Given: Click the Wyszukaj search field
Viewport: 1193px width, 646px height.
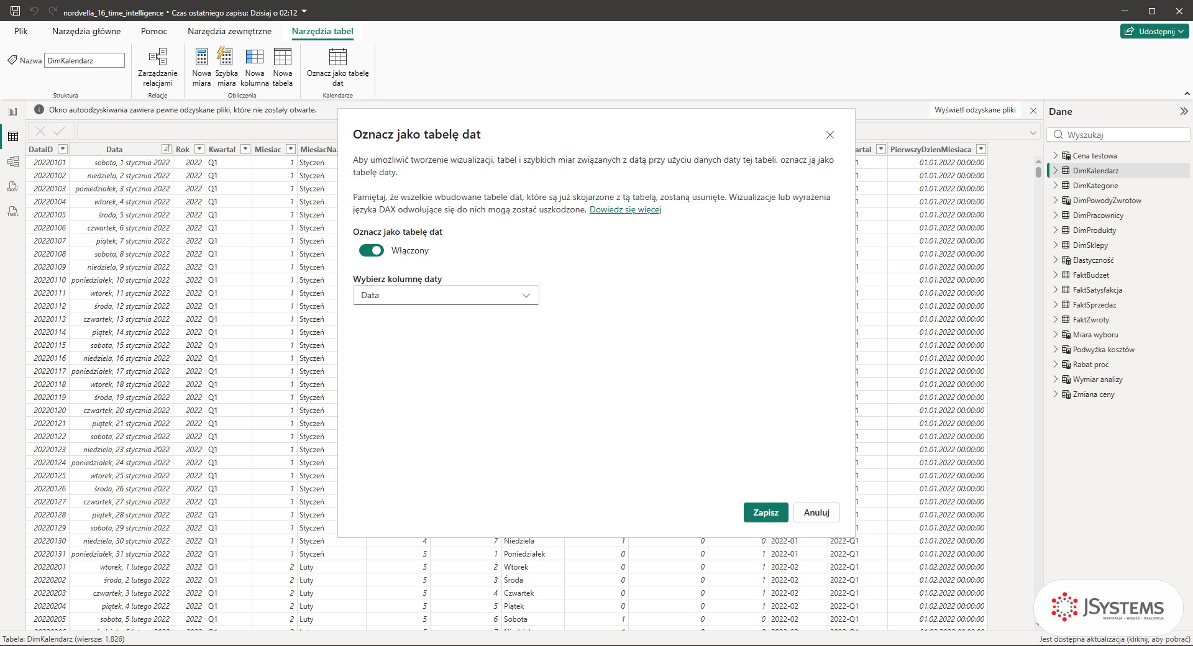Looking at the screenshot, I should click(1118, 135).
